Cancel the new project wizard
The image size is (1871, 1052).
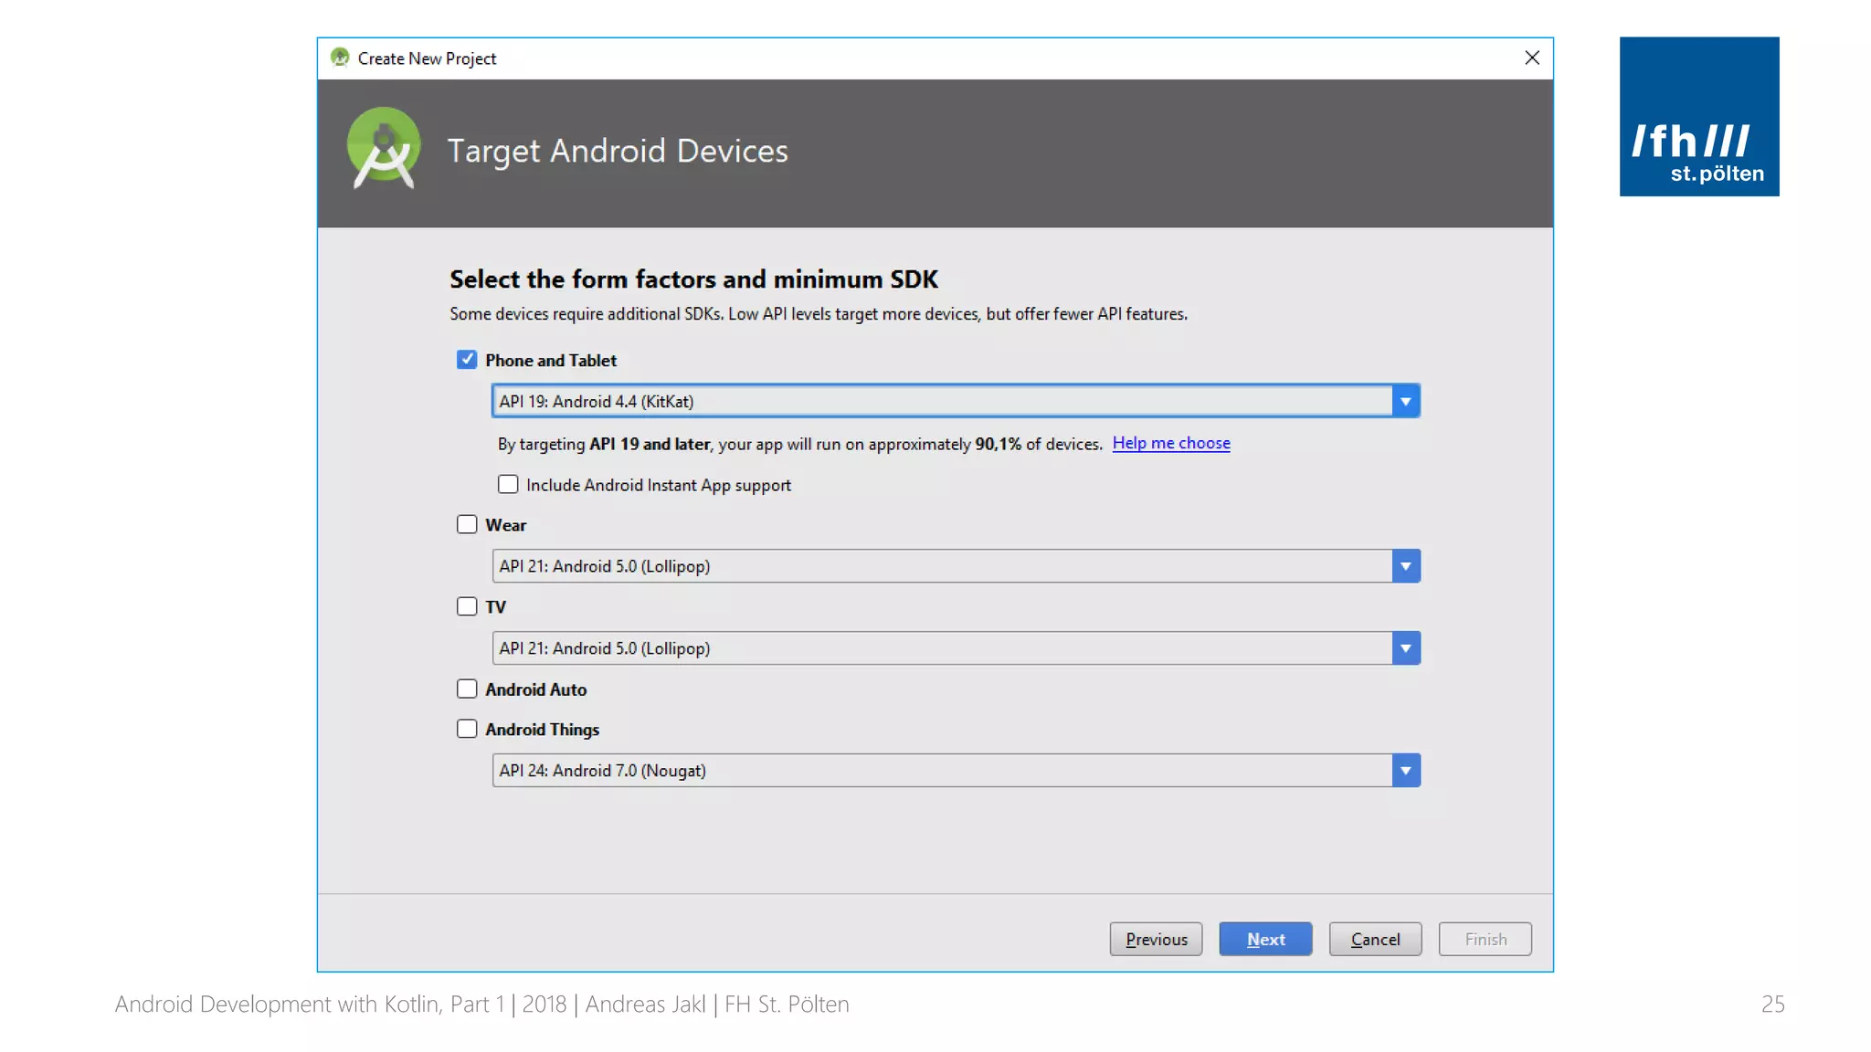(1375, 939)
